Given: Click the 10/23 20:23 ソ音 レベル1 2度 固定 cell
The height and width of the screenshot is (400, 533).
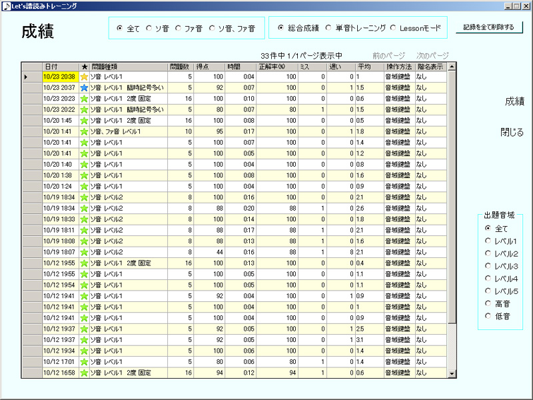Looking at the screenshot, I should [x=129, y=99].
